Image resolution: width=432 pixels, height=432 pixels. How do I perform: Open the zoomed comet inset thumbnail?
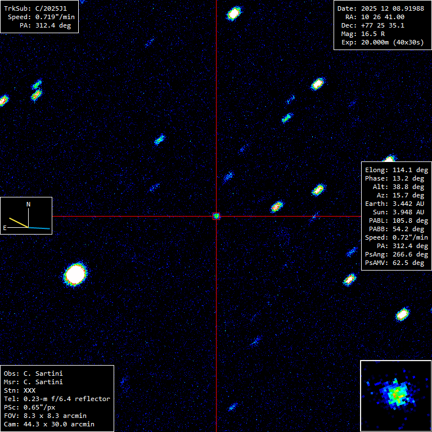point(395,395)
